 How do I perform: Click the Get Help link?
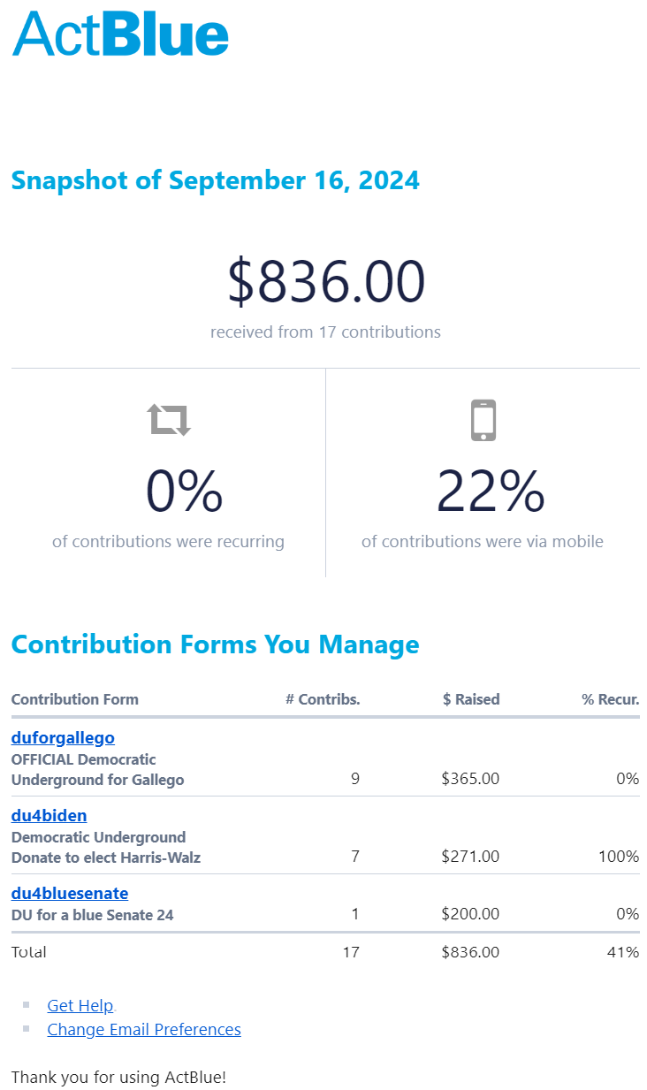[x=80, y=1005]
